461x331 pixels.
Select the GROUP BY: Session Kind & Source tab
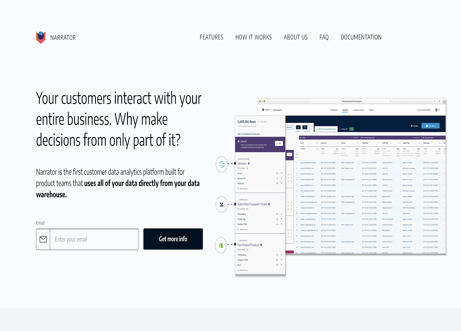click(326, 129)
